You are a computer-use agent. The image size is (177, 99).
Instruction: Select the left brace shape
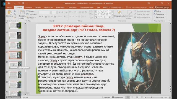pyautogui.click(x=104, y=17)
